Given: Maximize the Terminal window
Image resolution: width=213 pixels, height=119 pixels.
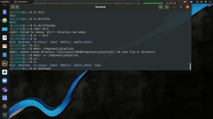Looking at the screenshot, I should click(181, 7).
